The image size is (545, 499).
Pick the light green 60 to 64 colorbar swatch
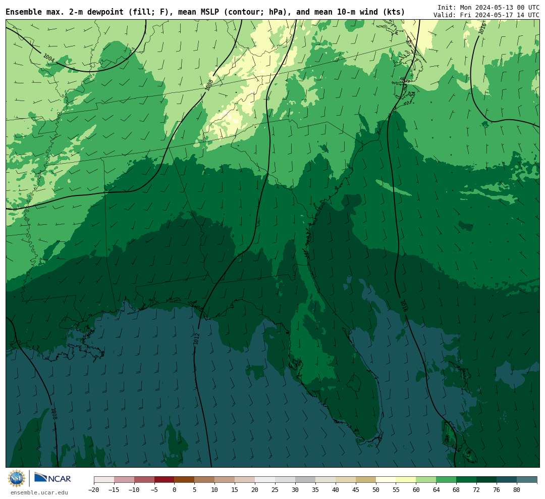point(426,480)
